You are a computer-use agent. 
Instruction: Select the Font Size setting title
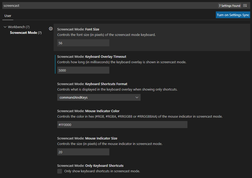click(78, 29)
